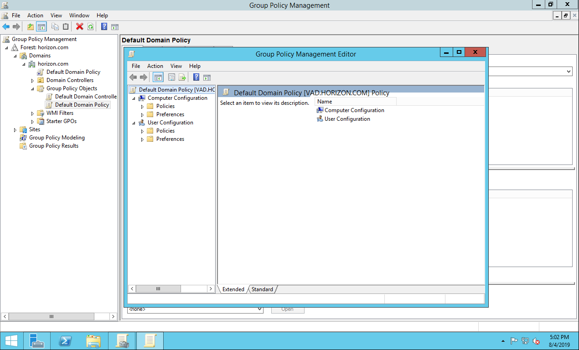
Task: Expand Preferences under User Configuration
Action: point(142,139)
